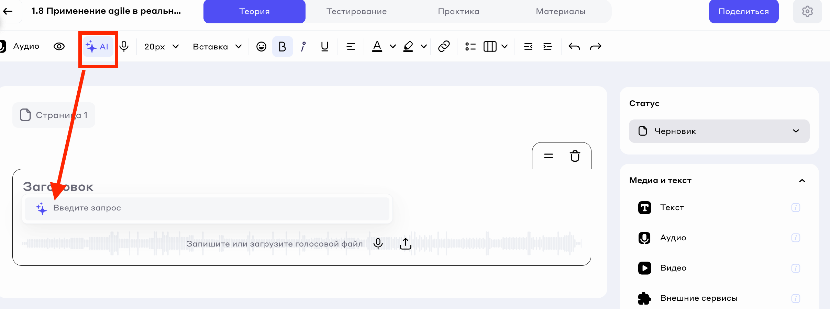Delete the block with the trash icon
Viewport: 830px width, 309px height.
click(575, 156)
